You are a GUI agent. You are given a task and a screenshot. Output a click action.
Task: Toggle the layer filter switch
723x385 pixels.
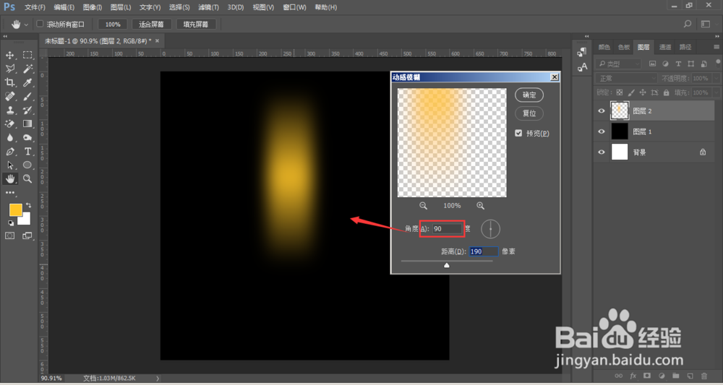click(717, 63)
